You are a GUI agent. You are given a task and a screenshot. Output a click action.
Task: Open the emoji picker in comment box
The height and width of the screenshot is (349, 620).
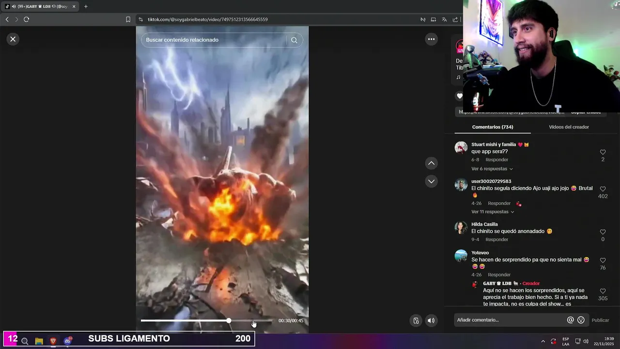pos(581,320)
